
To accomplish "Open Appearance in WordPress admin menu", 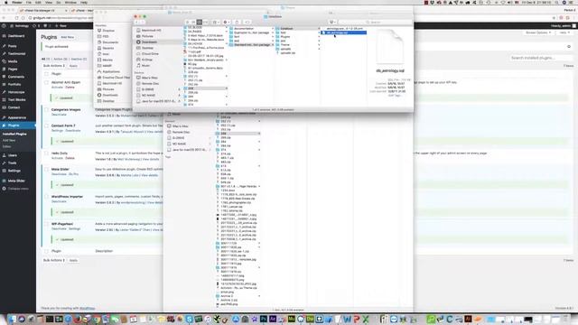I will click(x=16, y=117).
